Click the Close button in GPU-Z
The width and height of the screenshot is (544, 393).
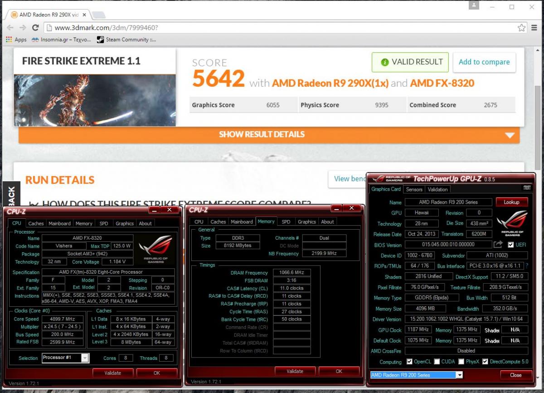pos(516,375)
